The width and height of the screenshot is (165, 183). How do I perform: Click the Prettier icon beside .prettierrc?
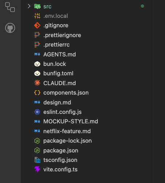[37, 45]
